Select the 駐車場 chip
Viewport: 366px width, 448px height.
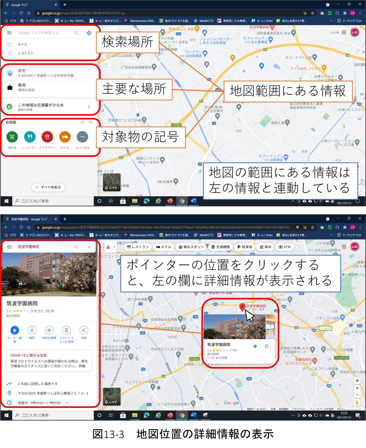coord(245,247)
